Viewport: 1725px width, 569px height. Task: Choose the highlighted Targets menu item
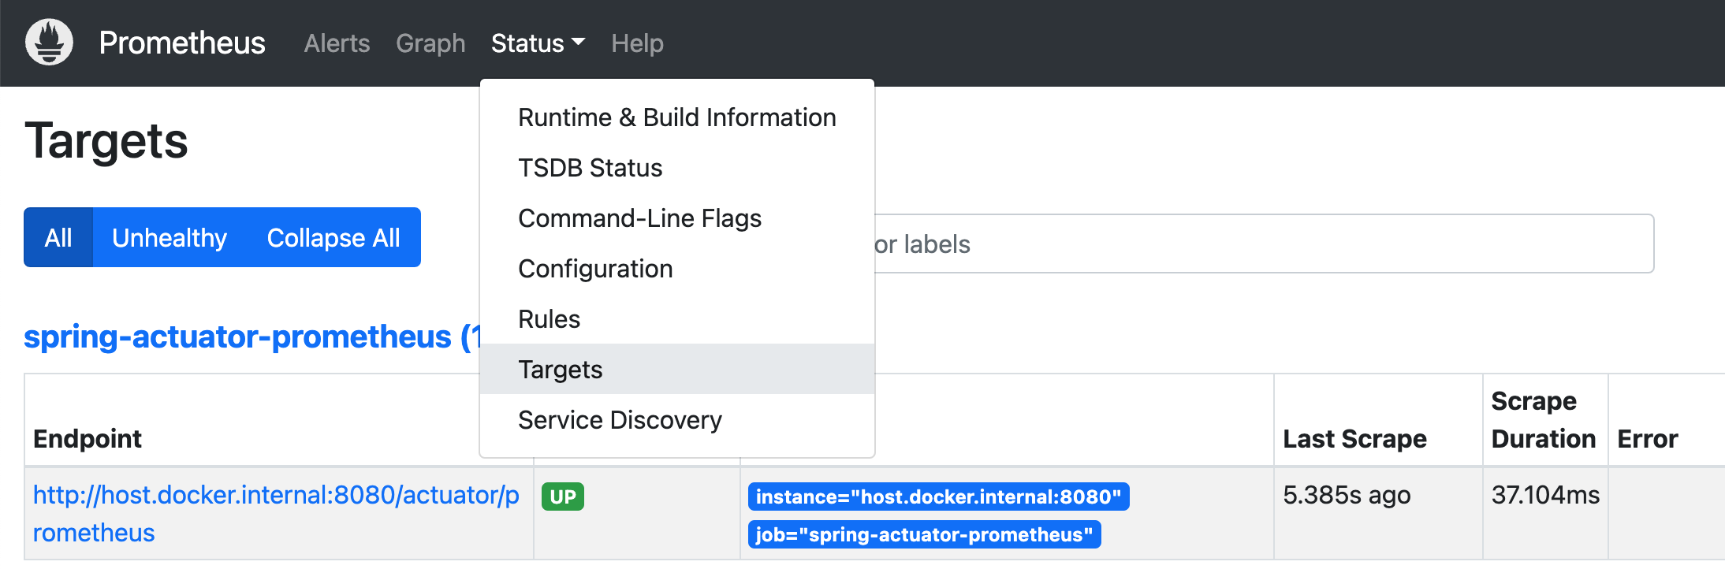(x=677, y=369)
